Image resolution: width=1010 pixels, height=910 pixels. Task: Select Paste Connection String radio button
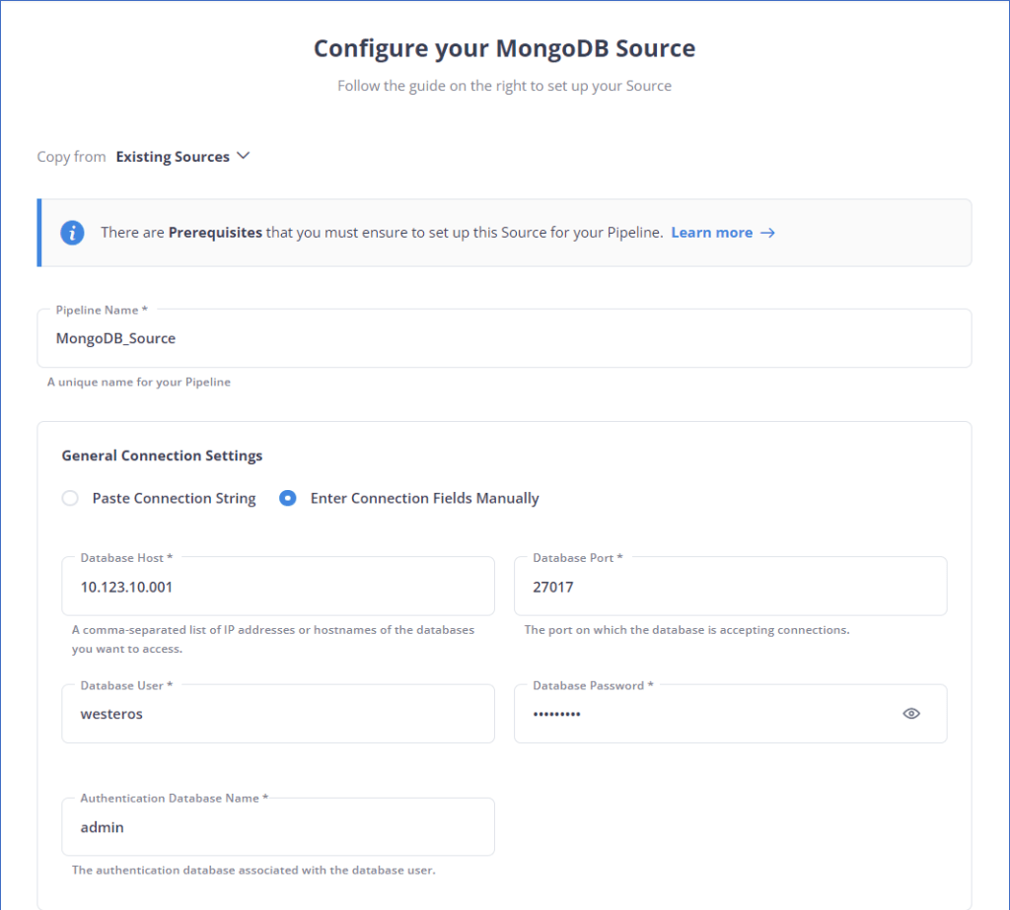[x=70, y=498]
